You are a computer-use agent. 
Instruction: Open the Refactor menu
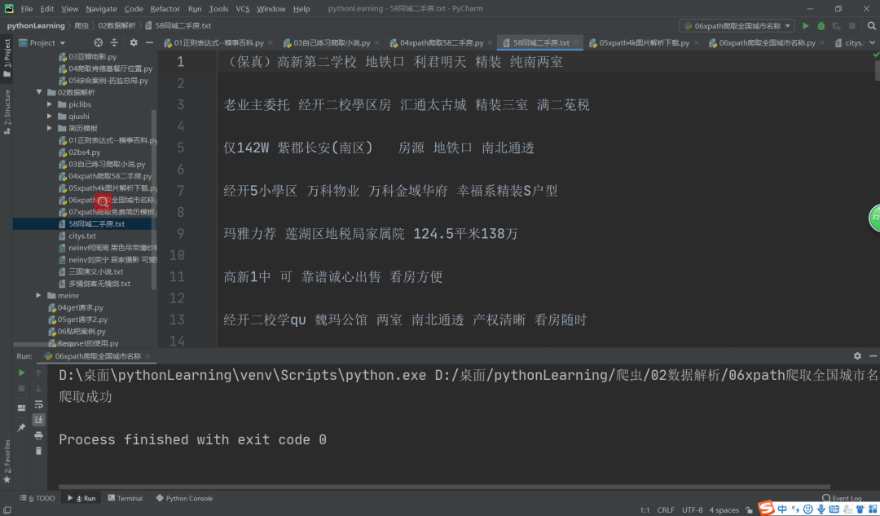[165, 9]
